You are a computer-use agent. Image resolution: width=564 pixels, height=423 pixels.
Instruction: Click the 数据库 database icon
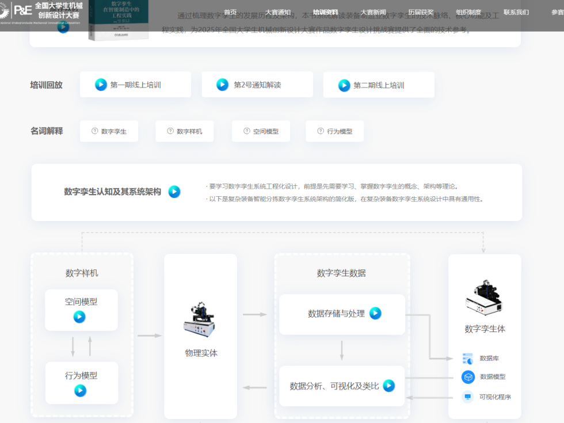pos(467,358)
